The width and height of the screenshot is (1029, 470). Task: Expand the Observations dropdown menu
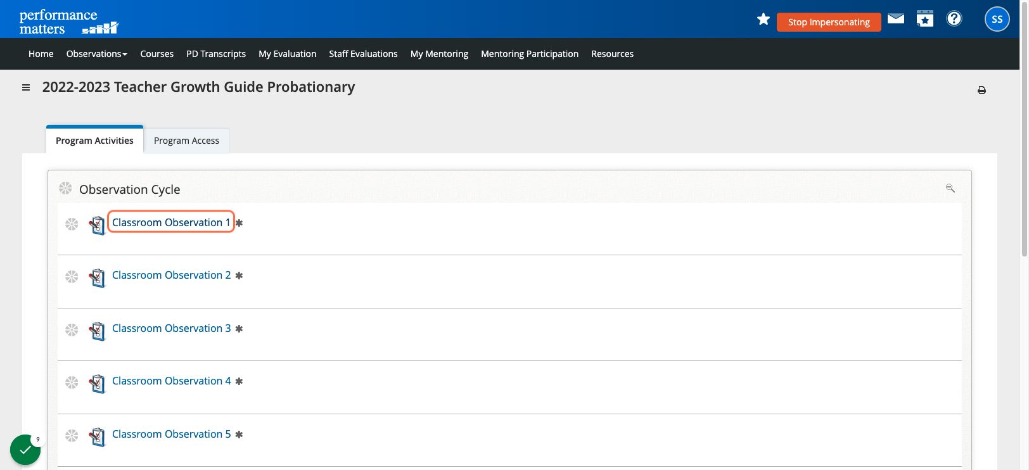[97, 54]
